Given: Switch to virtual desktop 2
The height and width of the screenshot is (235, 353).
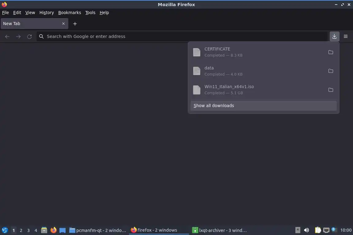Looking at the screenshot, I should tap(21, 230).
